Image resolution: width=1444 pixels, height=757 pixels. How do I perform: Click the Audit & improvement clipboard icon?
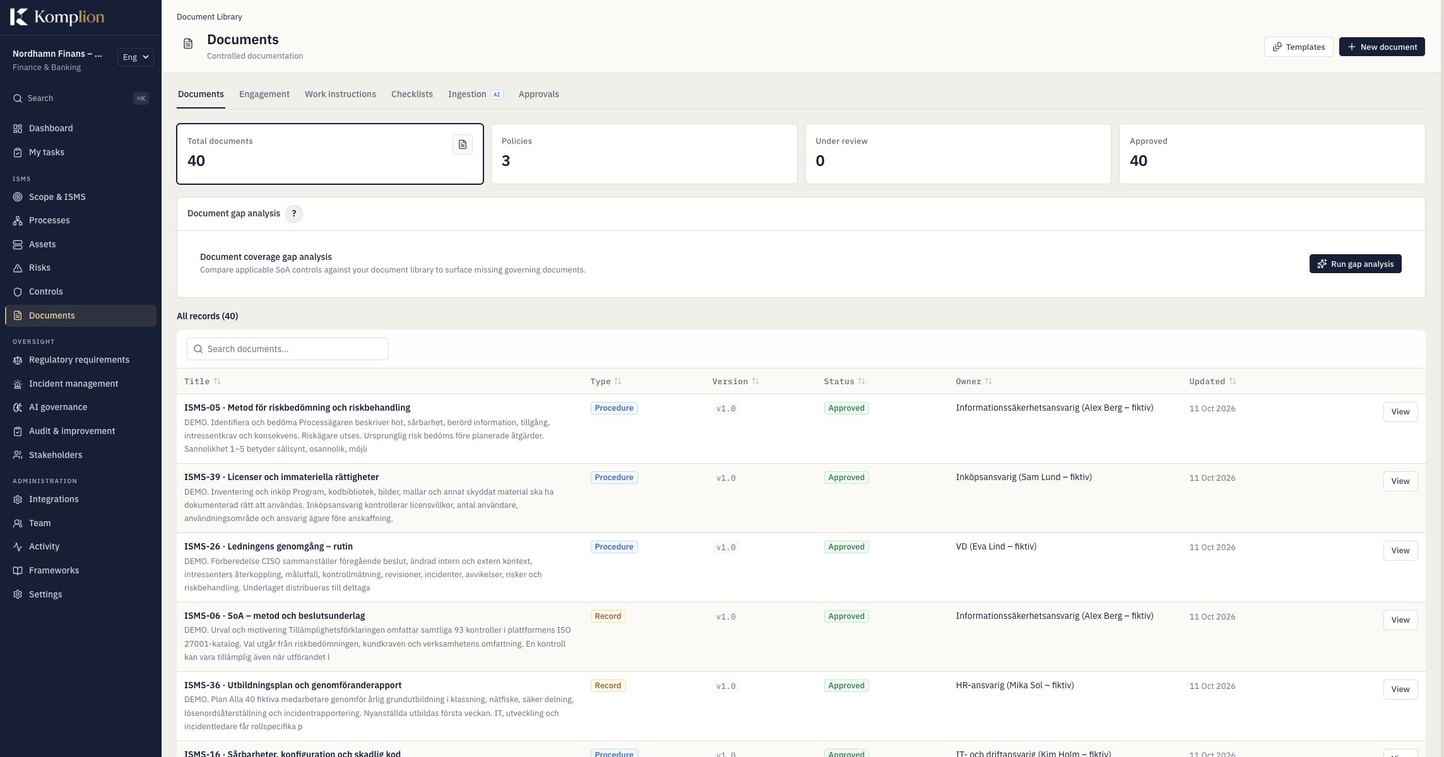click(18, 431)
